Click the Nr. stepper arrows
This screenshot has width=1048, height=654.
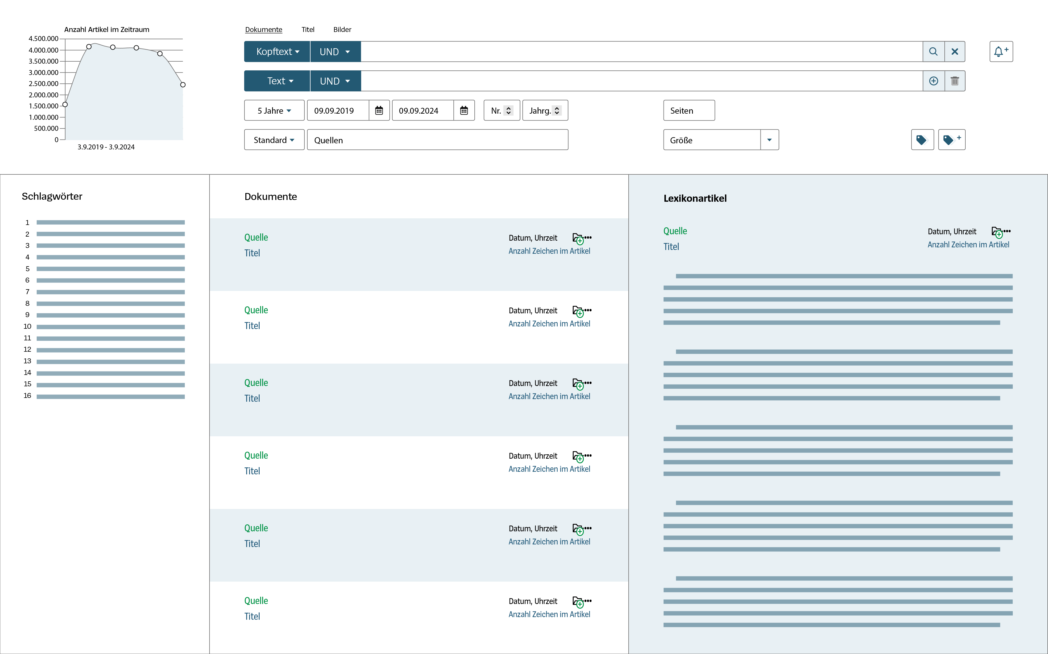(508, 110)
